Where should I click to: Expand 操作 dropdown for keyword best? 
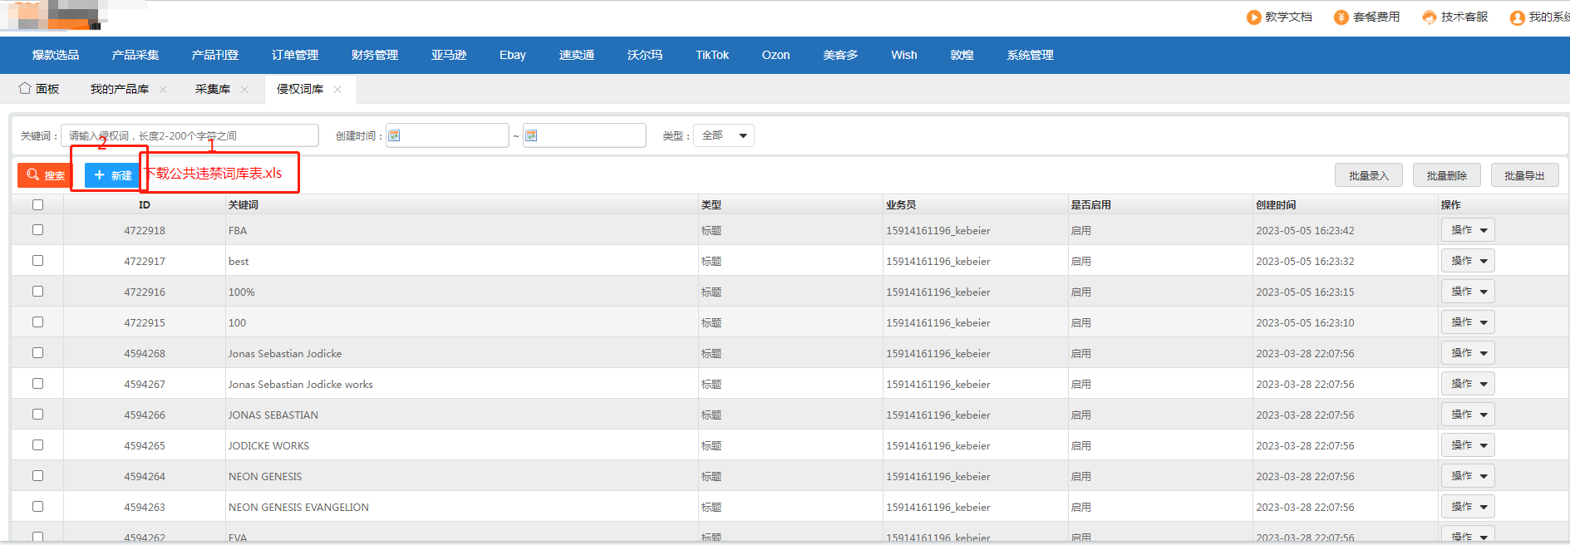tap(1468, 261)
